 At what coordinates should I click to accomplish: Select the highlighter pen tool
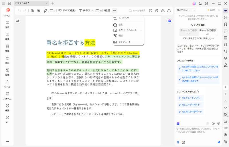[46, 11]
